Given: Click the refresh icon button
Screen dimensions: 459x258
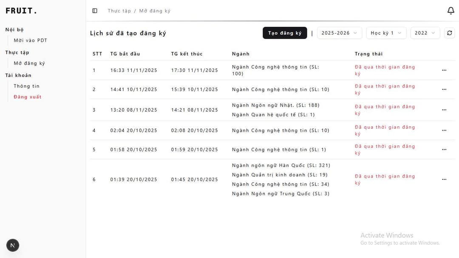Looking at the screenshot, I should (x=449, y=33).
